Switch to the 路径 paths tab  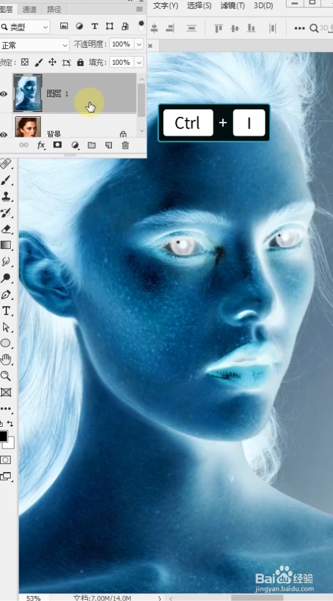coord(54,9)
